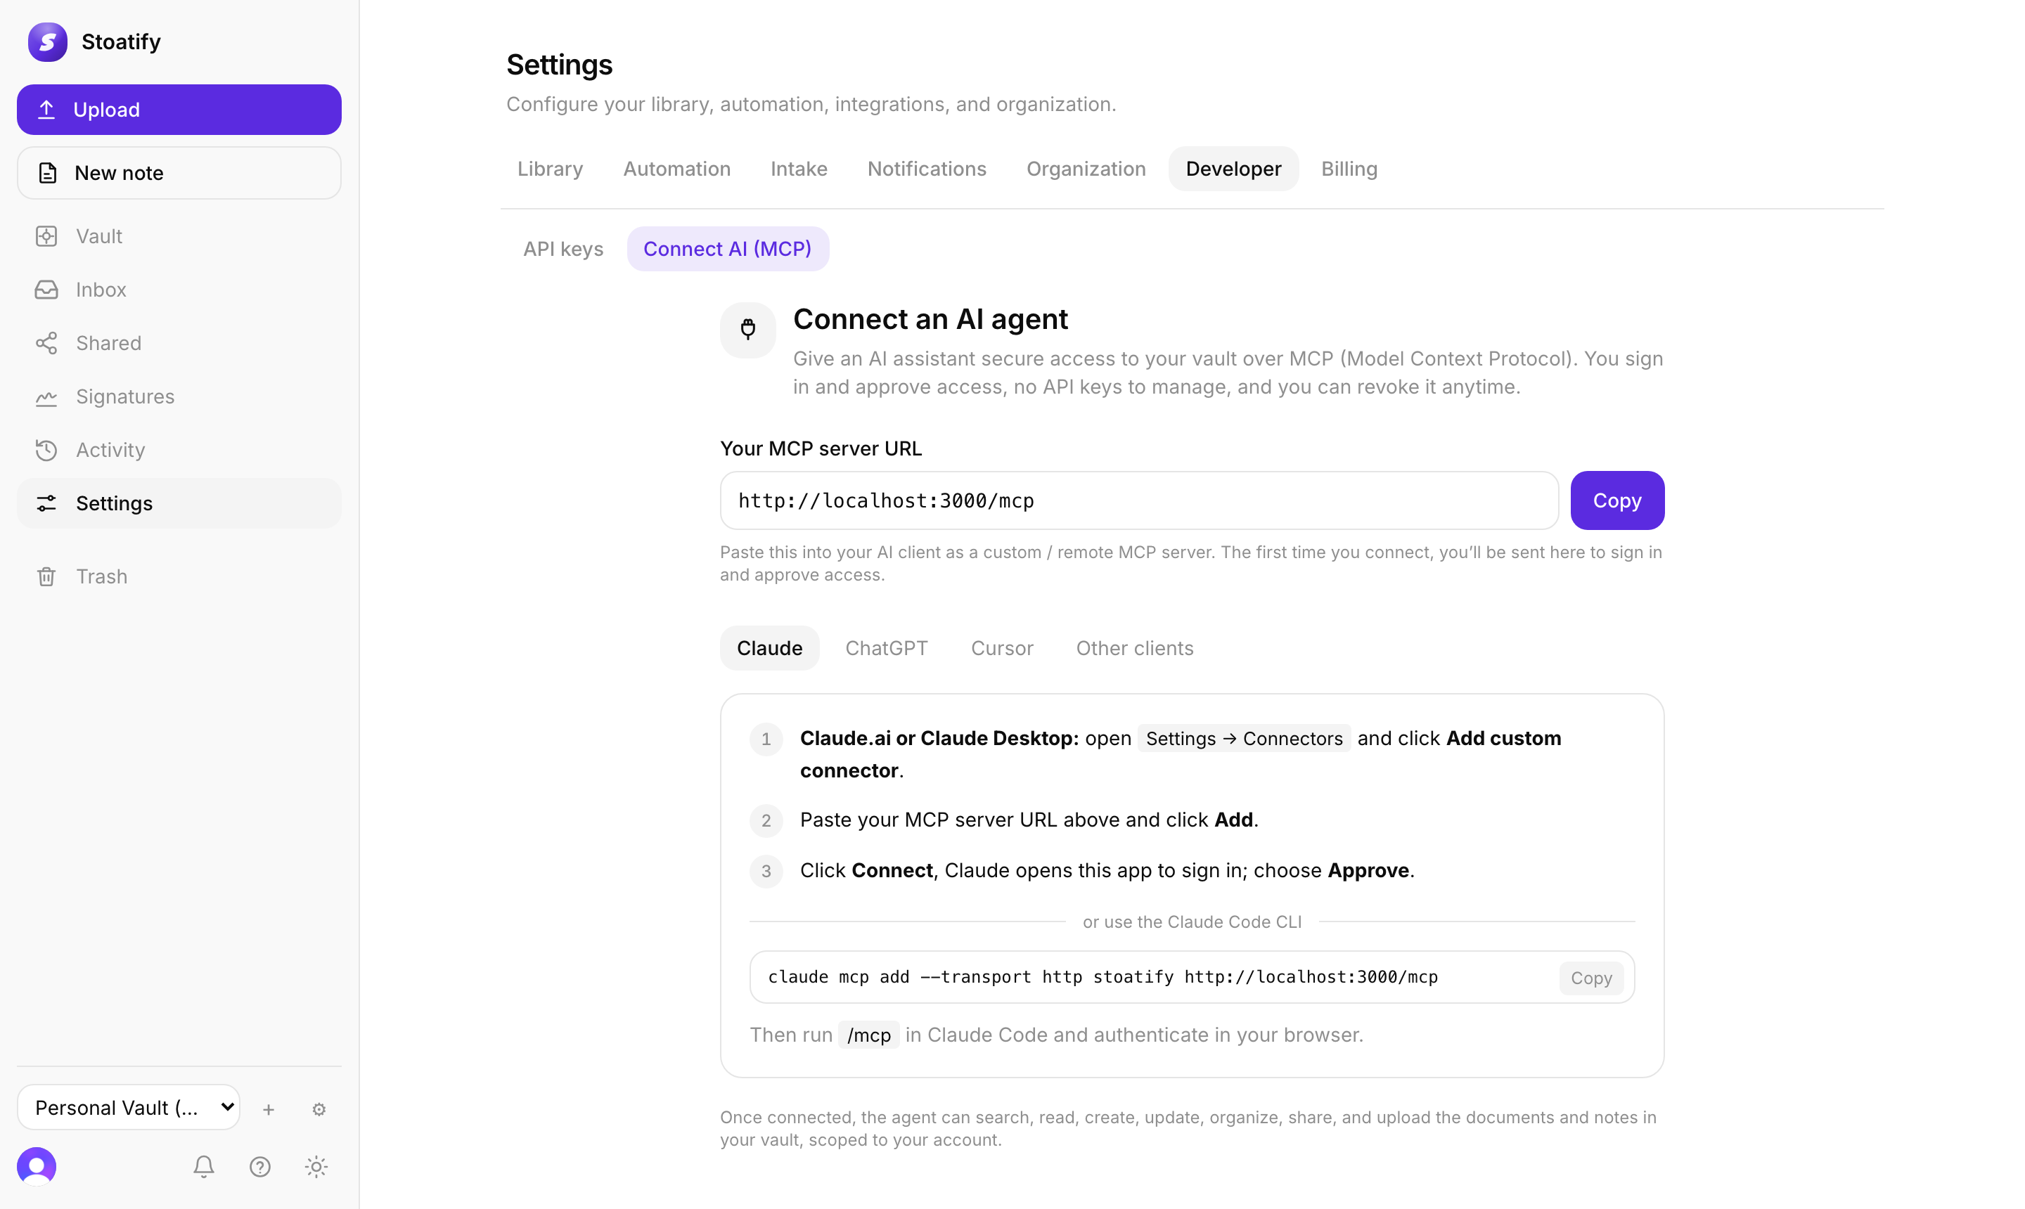
Task: Click the user avatar
Action: coord(37,1166)
